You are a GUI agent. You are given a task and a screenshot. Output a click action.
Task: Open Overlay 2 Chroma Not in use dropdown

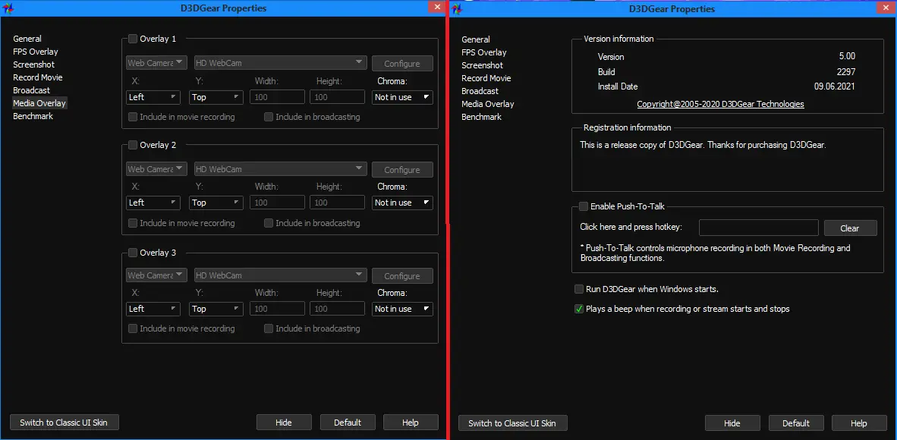click(403, 203)
